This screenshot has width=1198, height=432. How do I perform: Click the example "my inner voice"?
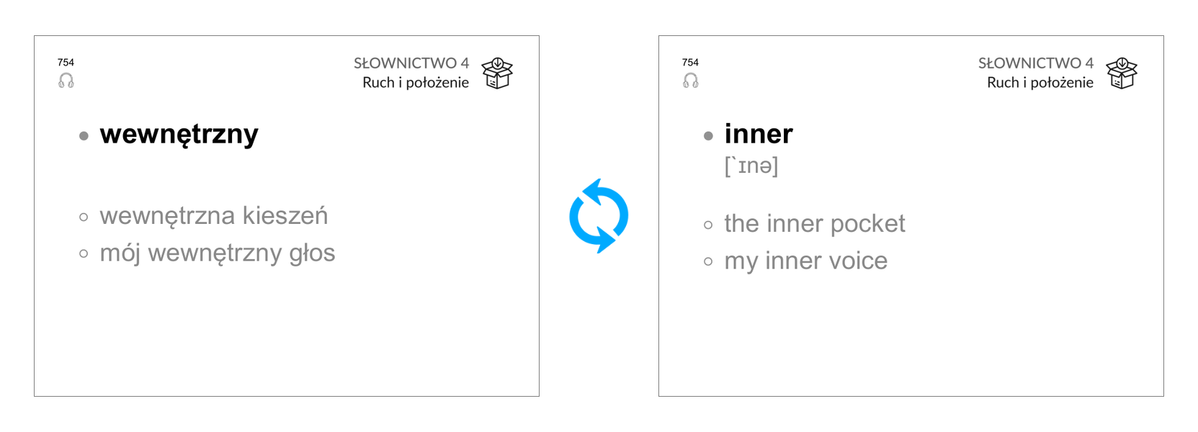pos(806,261)
